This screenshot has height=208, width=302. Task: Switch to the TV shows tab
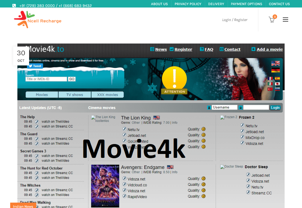point(75,95)
